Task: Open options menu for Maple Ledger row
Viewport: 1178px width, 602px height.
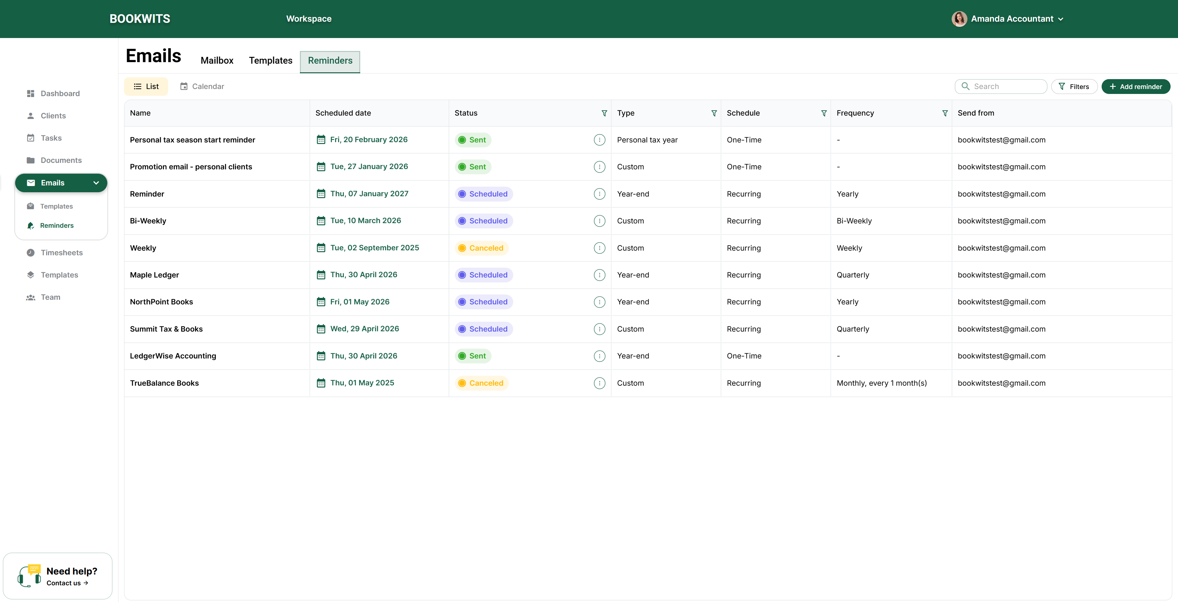Action: click(x=599, y=275)
